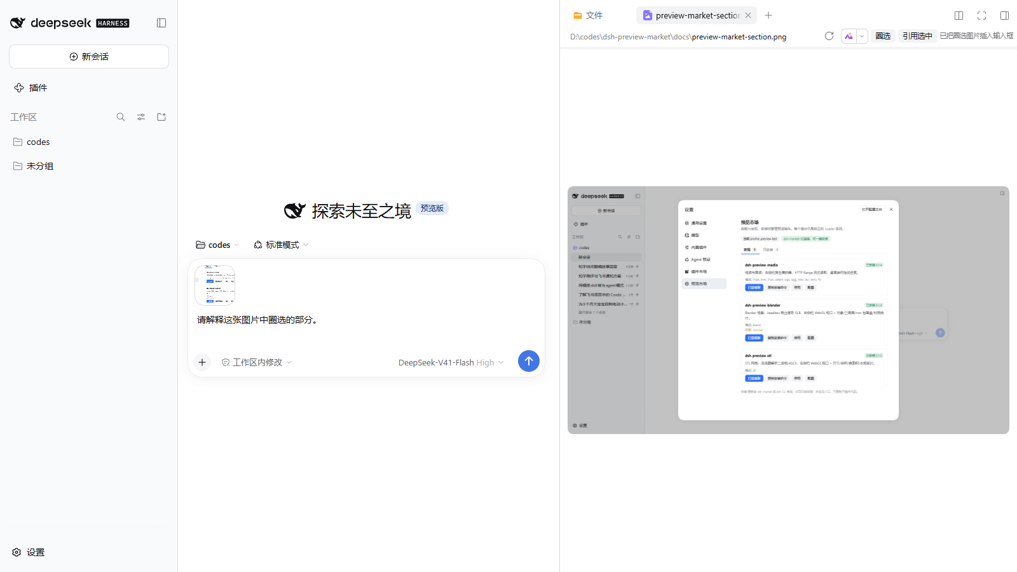Image resolution: width=1017 pixels, height=572 pixels.
Task: Switch to the 文件 tab
Action: (x=588, y=15)
